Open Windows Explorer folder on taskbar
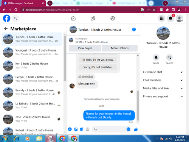Screen dimensions: 189x142 tap(39, 139)
